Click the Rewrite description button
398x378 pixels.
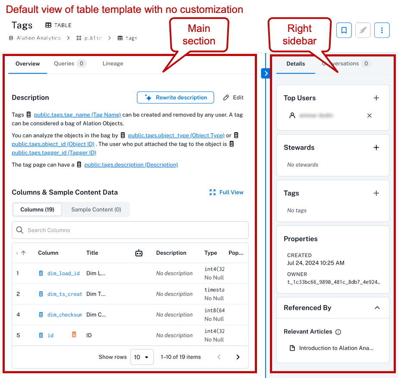(x=175, y=98)
